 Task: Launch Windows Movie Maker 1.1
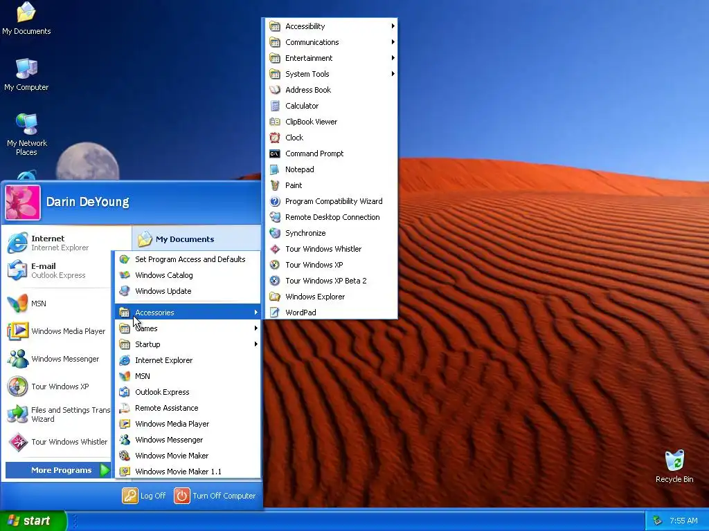[x=188, y=472]
